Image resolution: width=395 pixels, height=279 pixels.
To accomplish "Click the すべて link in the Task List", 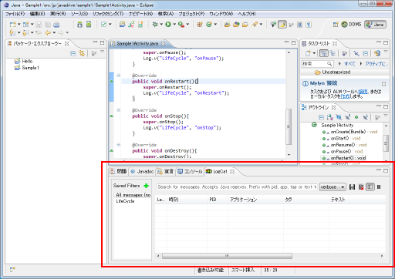I will point(349,64).
